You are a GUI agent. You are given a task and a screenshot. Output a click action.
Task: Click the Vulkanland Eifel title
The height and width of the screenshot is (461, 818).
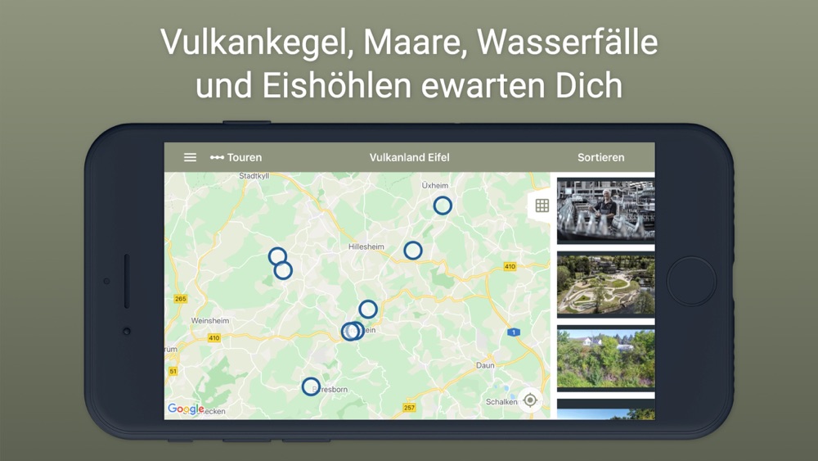click(409, 157)
